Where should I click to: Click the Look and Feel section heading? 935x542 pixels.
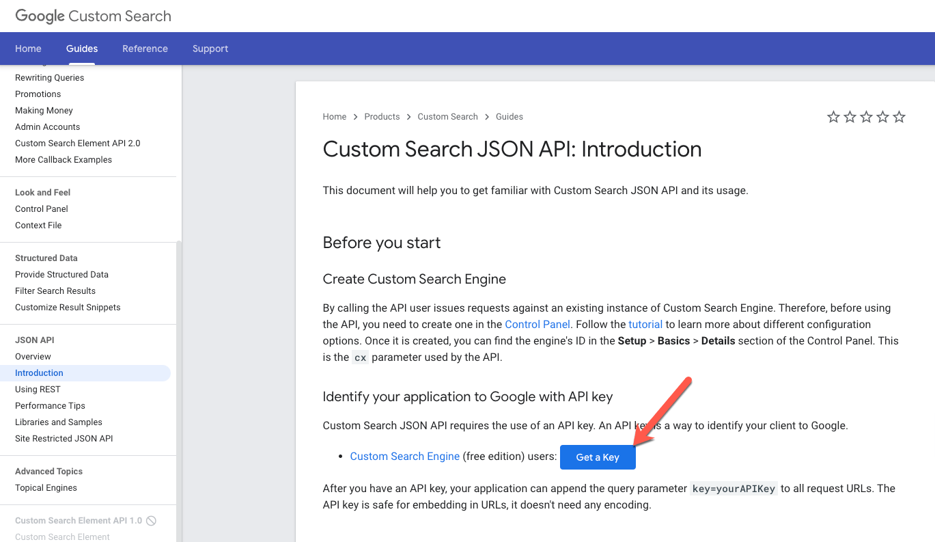[43, 193]
